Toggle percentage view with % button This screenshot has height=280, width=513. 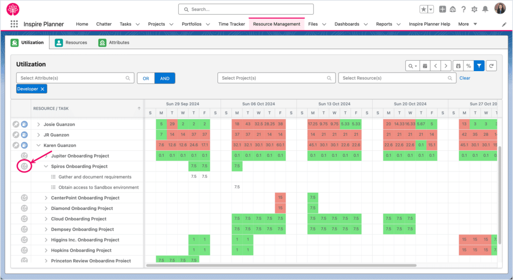tap(468, 66)
